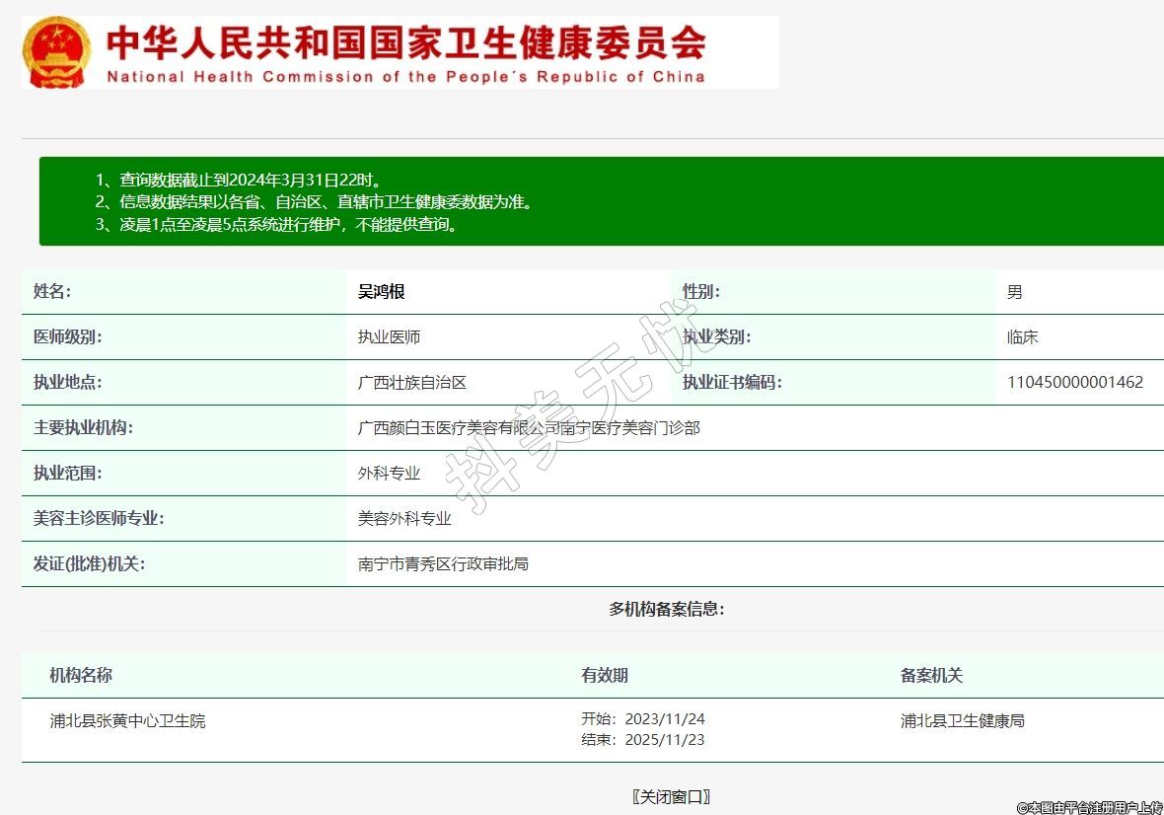Select the 广西壮族自治区 practice location value
The width and height of the screenshot is (1164, 815).
click(x=411, y=383)
